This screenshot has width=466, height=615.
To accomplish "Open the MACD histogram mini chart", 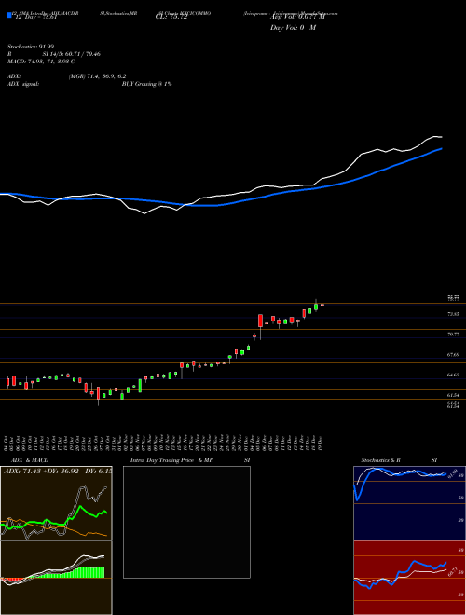I will pyautogui.click(x=56, y=578).
